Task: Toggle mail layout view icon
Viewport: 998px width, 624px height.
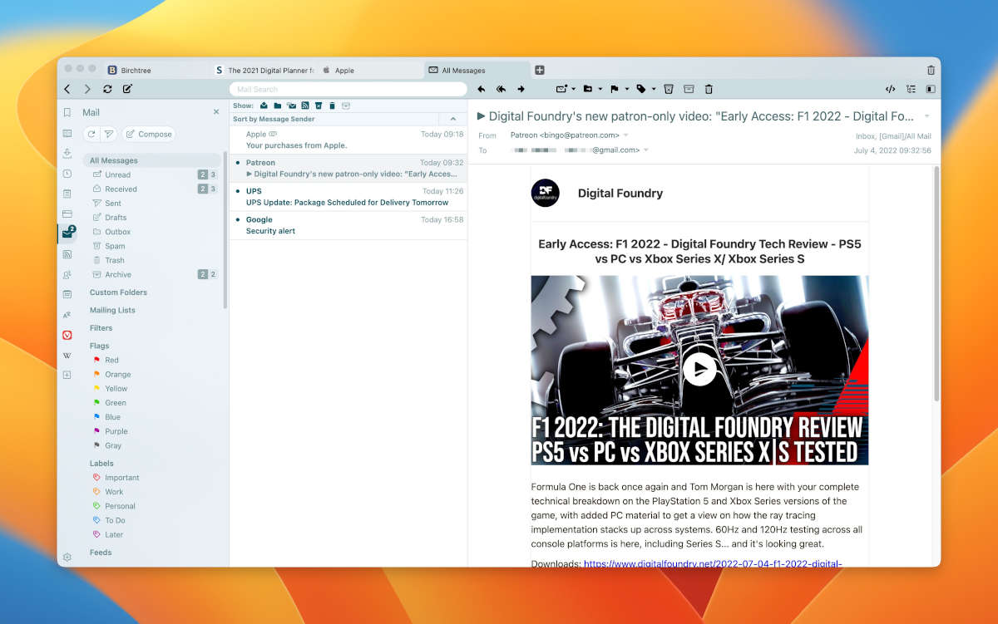Action: point(931,89)
